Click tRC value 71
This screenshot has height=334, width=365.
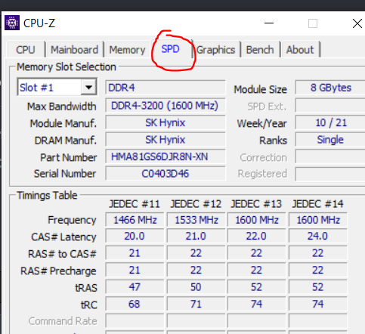pos(196,304)
